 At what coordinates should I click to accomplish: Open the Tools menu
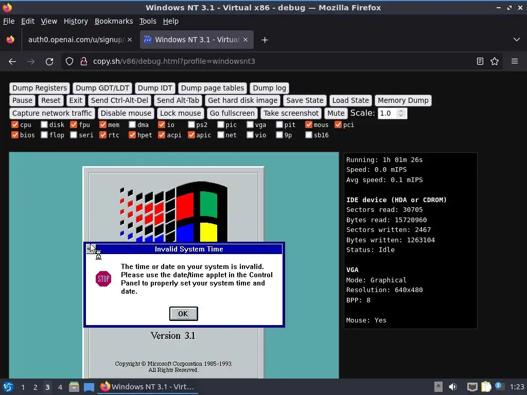[x=148, y=21]
